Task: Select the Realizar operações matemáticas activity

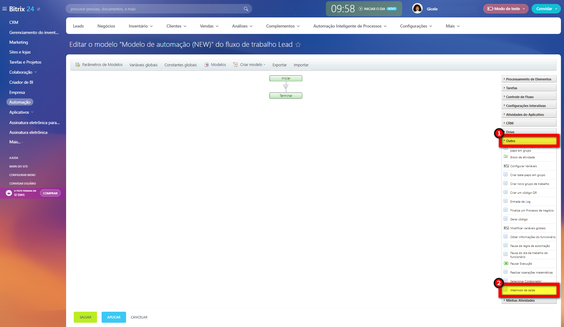Action: tap(531, 272)
